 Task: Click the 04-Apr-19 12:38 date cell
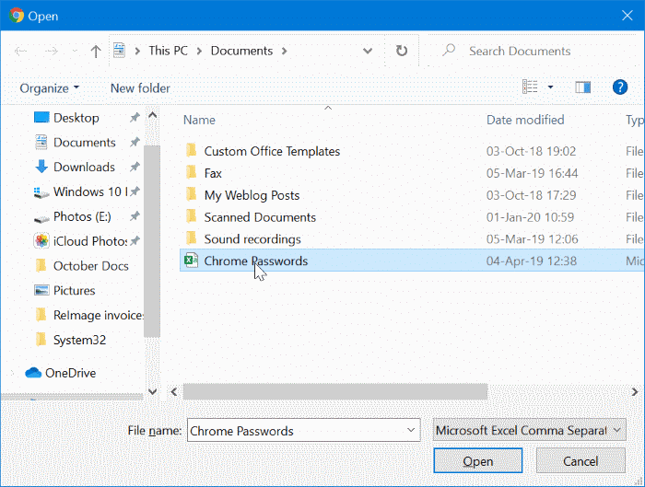532,261
